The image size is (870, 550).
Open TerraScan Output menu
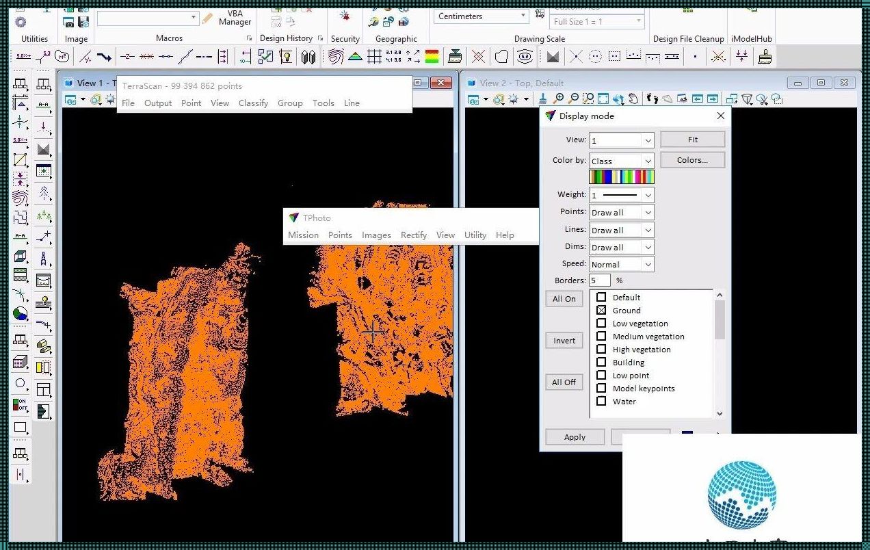(x=158, y=103)
